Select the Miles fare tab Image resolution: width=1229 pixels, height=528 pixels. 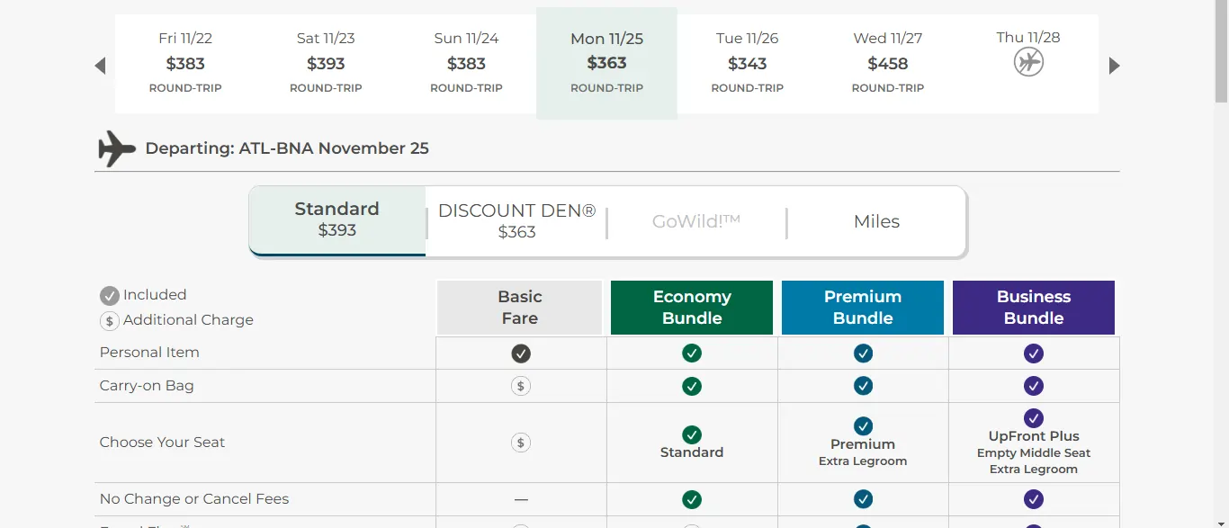tap(876, 221)
